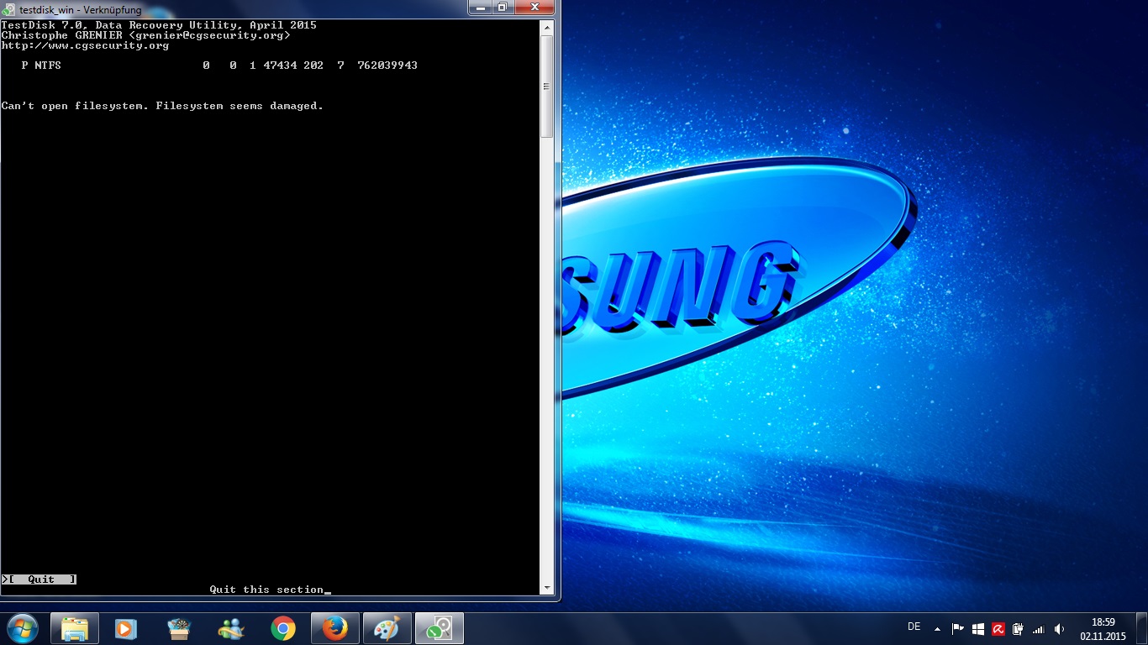This screenshot has height=645, width=1148.
Task: Switch to Firefox in the taskbar
Action: point(335,628)
